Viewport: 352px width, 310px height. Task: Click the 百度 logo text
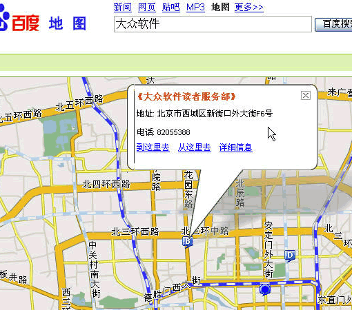coord(26,23)
